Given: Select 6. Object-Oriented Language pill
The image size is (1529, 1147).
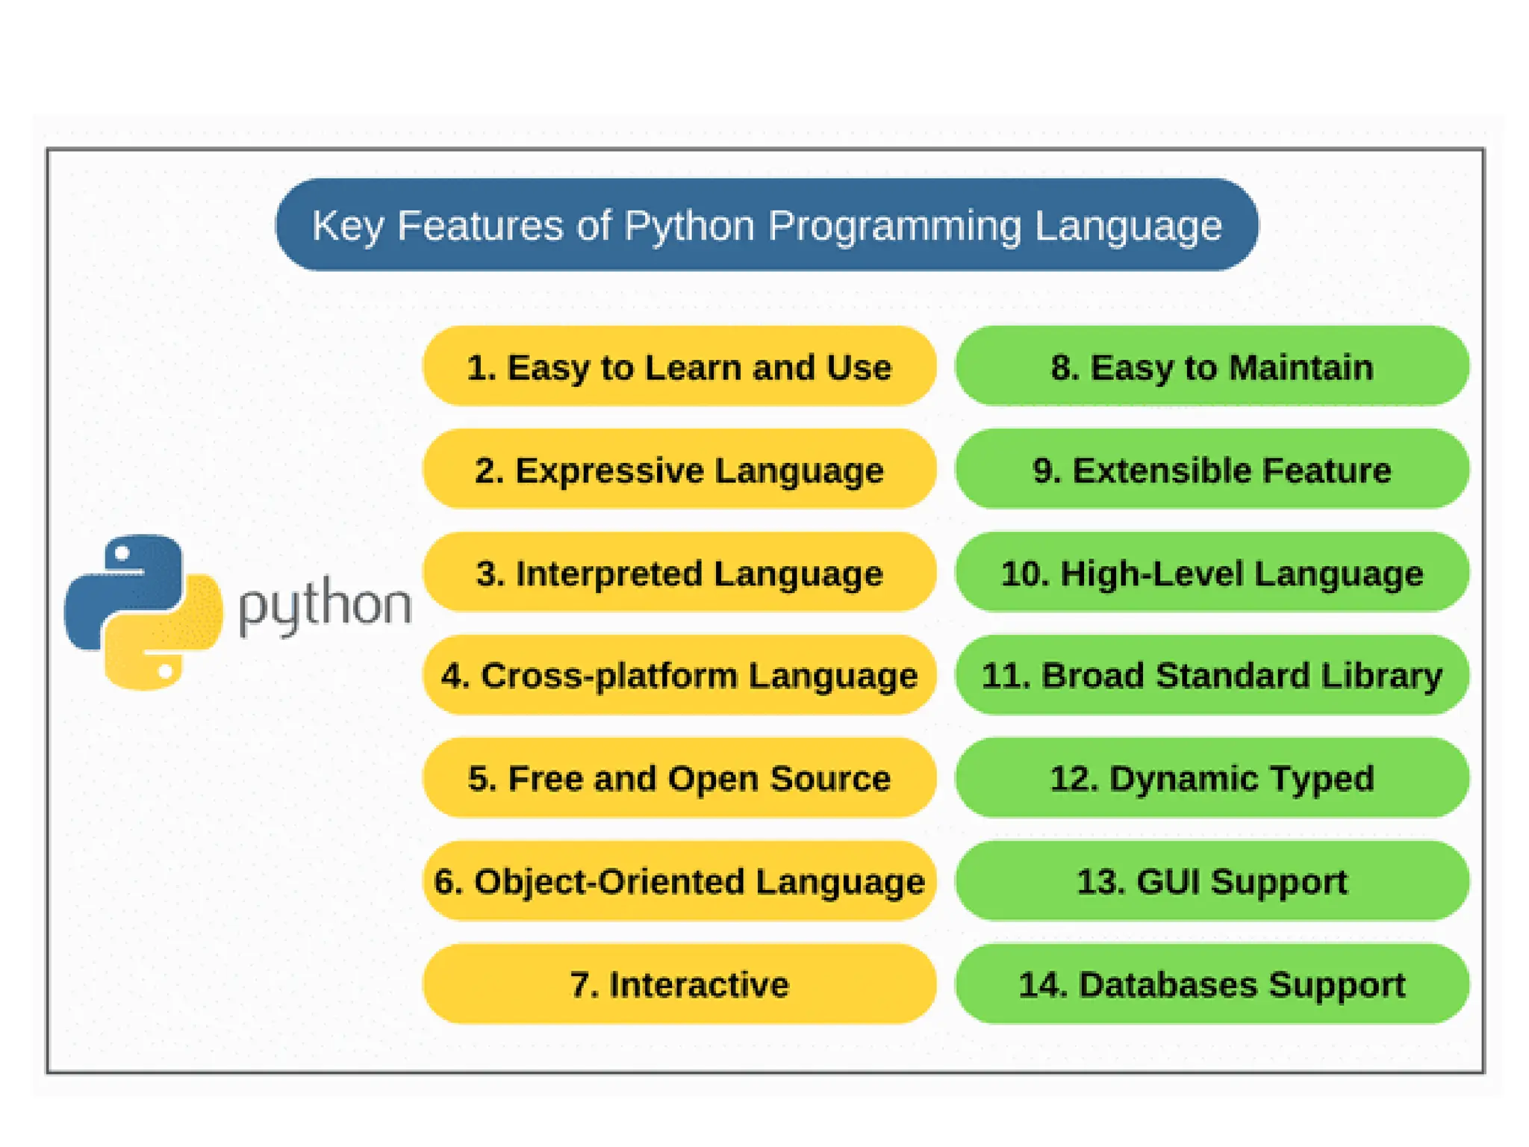Looking at the screenshot, I should 679,881.
